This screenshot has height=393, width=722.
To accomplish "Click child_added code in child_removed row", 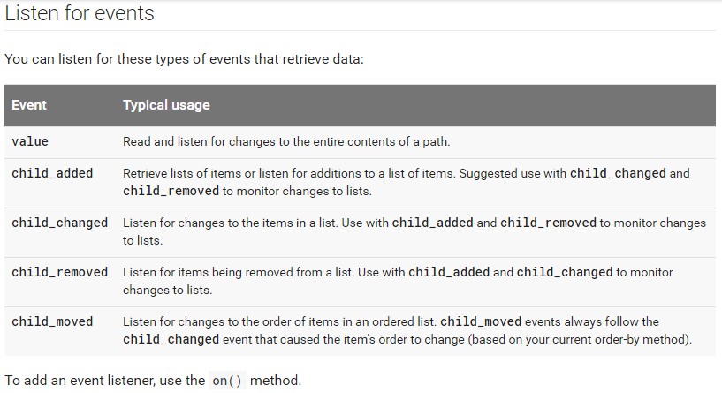I will tap(449, 272).
